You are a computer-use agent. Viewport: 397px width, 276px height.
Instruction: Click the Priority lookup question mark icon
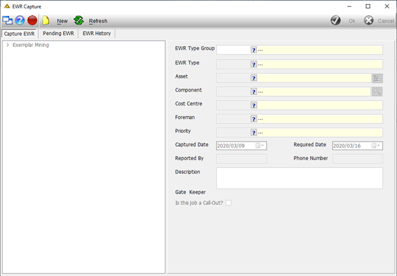pos(254,132)
